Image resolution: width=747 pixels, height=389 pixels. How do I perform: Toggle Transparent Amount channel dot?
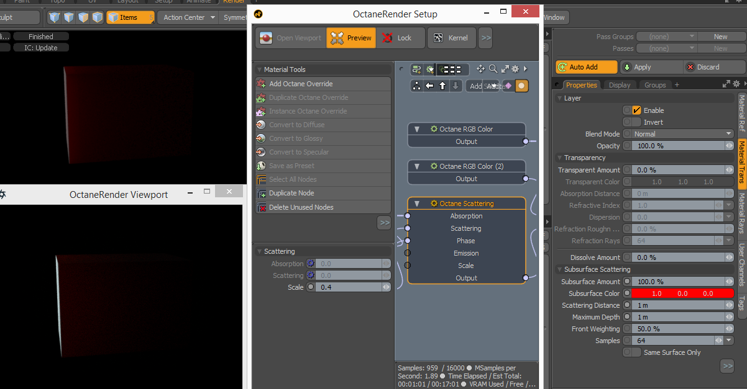(x=627, y=170)
